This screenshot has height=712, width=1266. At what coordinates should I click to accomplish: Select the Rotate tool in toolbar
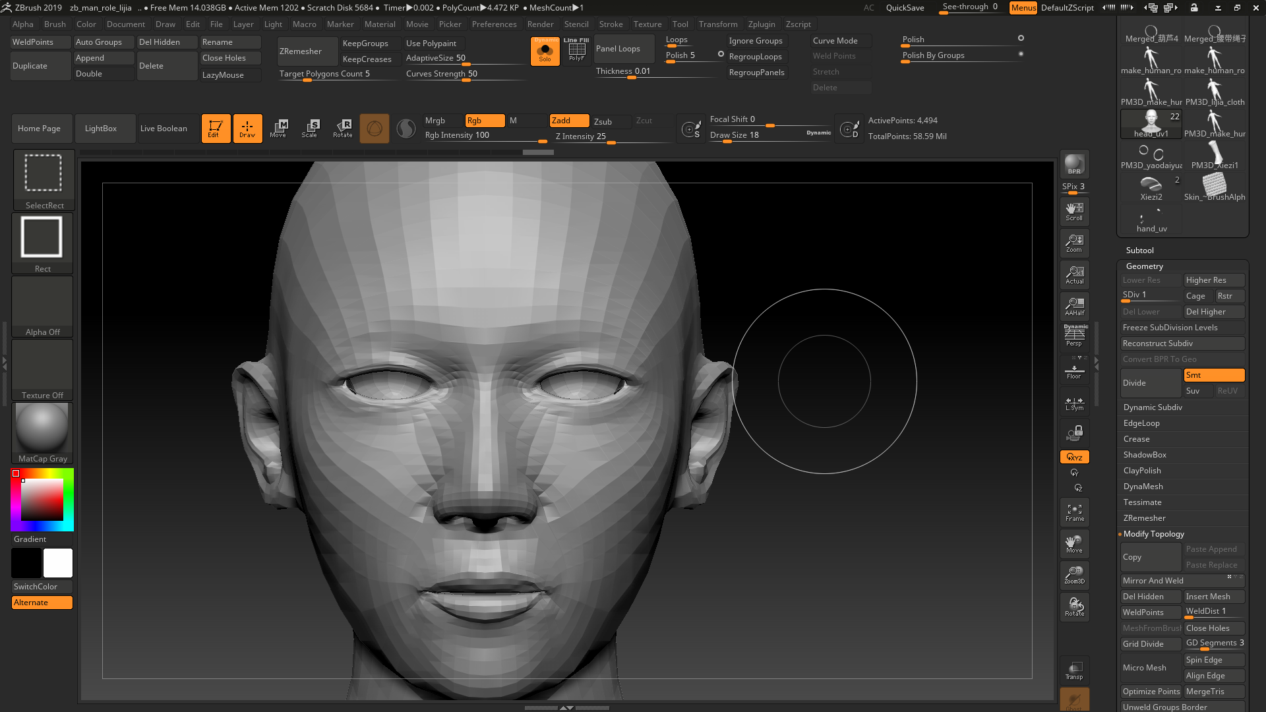point(343,128)
